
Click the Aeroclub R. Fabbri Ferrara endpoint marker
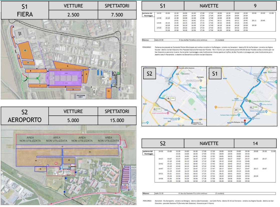coord(192,123)
